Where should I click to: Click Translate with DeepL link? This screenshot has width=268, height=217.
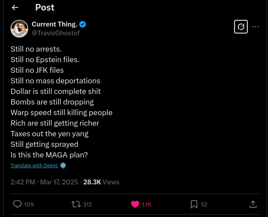pos(34,165)
